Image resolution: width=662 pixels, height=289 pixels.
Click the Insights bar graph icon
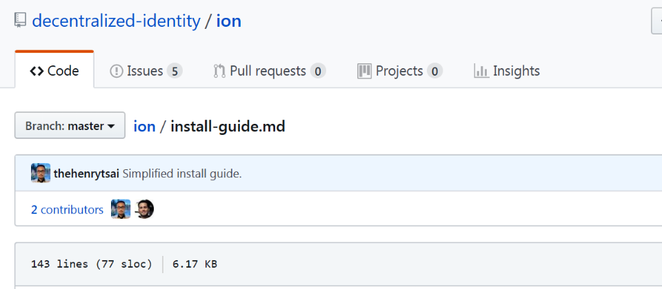click(x=481, y=71)
